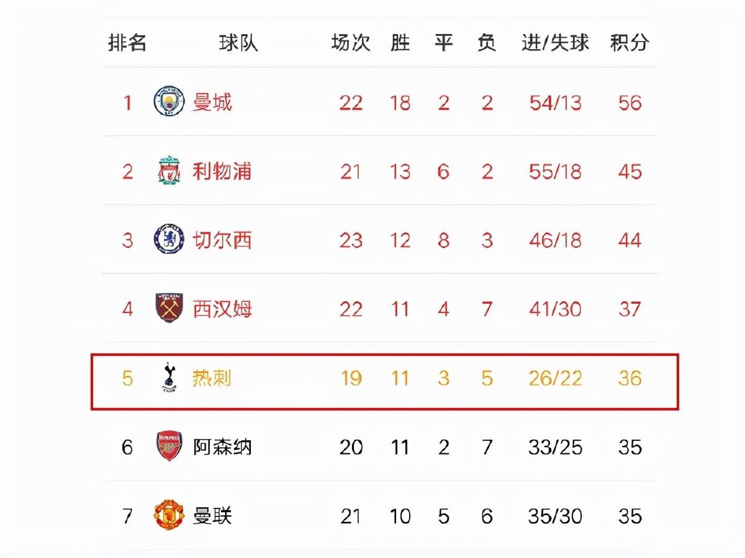
Task: Open highlighted team 热刺
Action: tap(212, 378)
